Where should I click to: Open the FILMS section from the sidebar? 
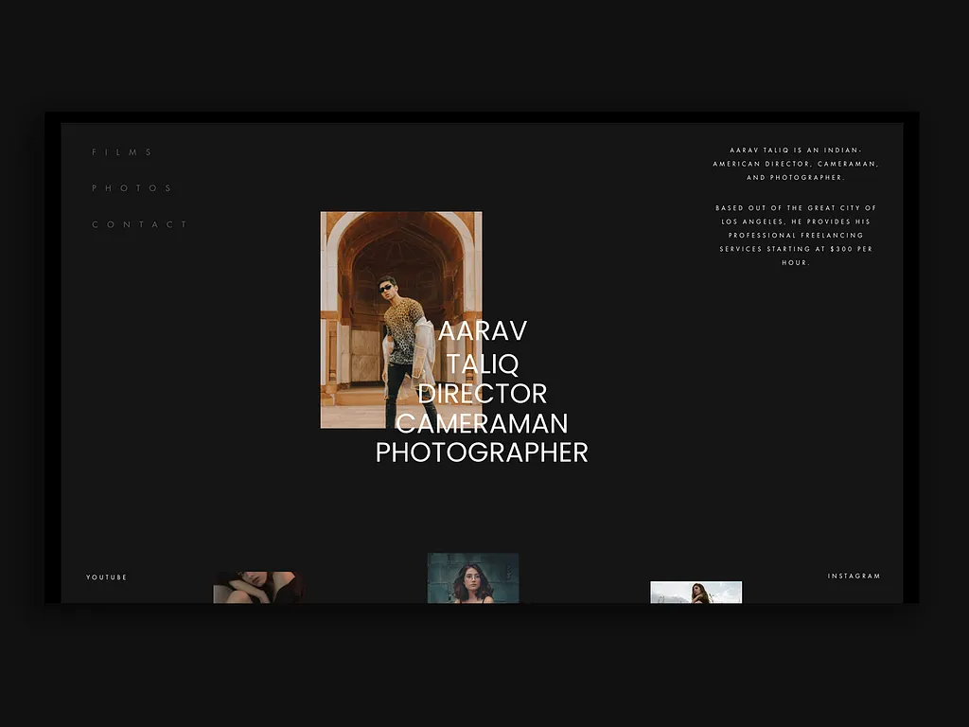tap(122, 151)
